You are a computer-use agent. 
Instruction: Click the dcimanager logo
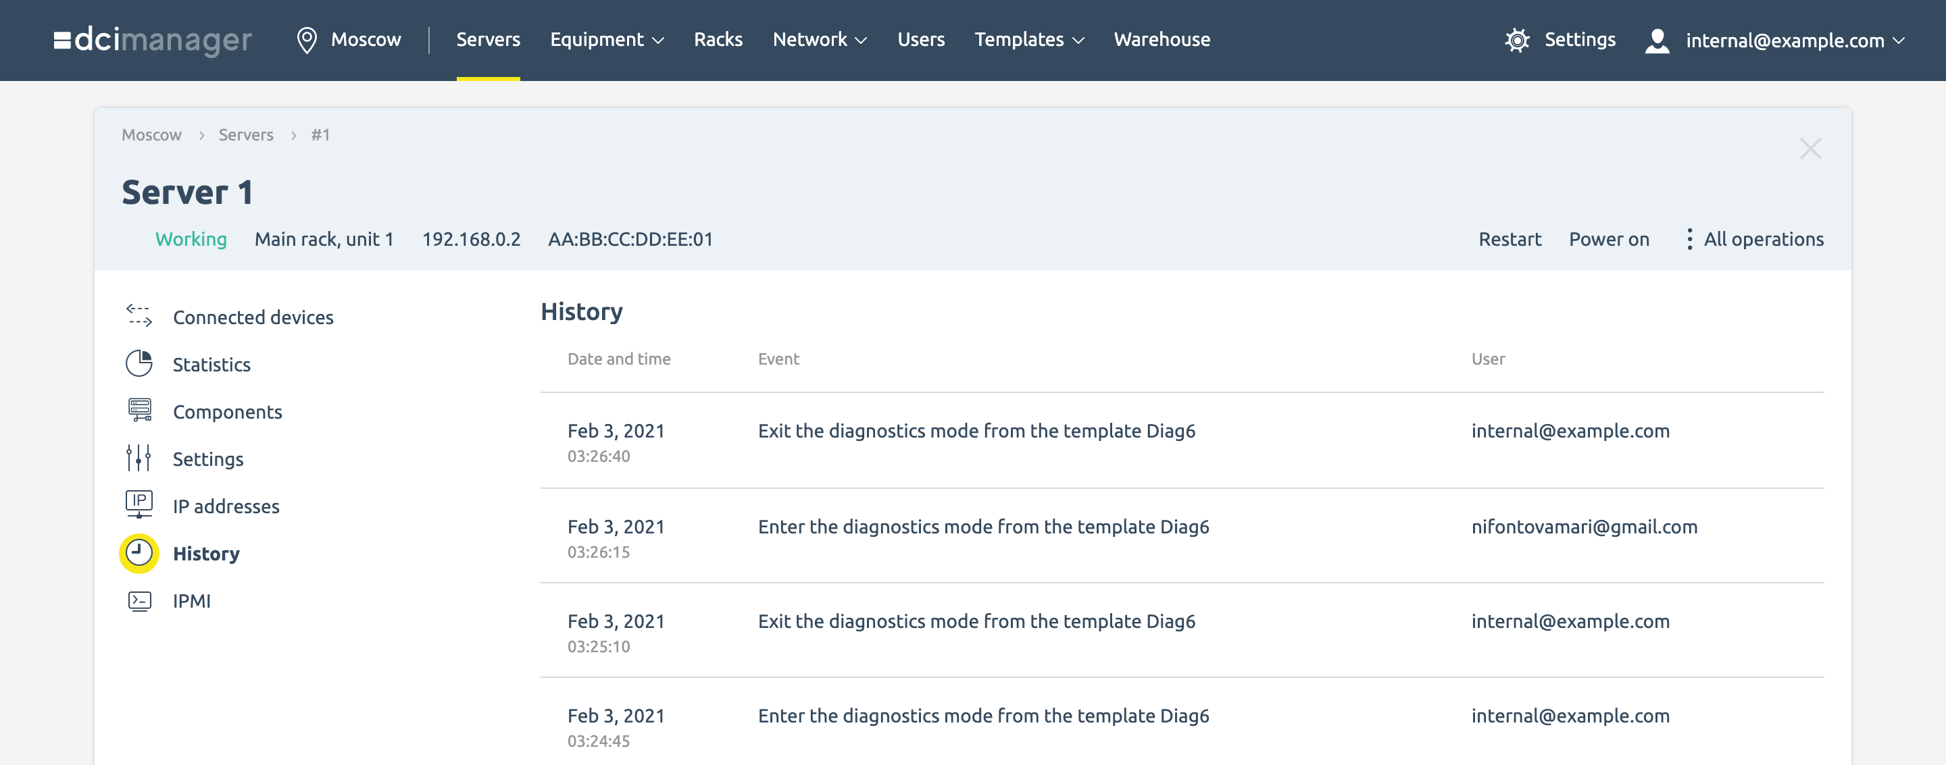153,39
